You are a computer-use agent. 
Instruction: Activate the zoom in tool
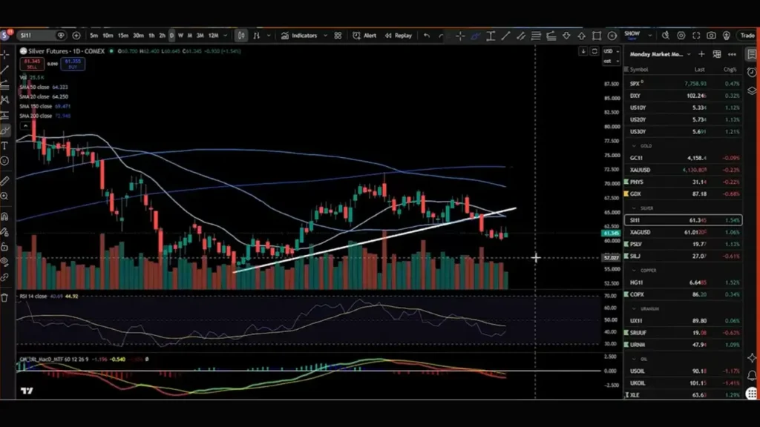point(5,196)
